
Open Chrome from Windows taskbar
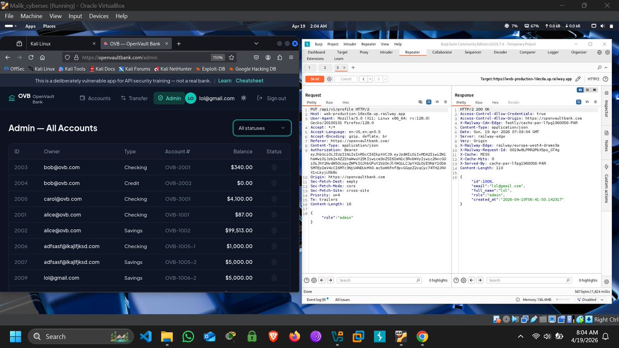[x=422, y=337]
